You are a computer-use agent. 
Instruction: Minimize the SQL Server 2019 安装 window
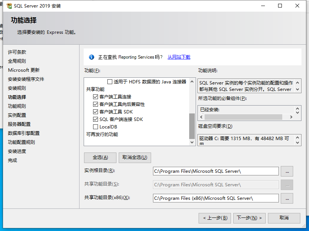(263, 6)
